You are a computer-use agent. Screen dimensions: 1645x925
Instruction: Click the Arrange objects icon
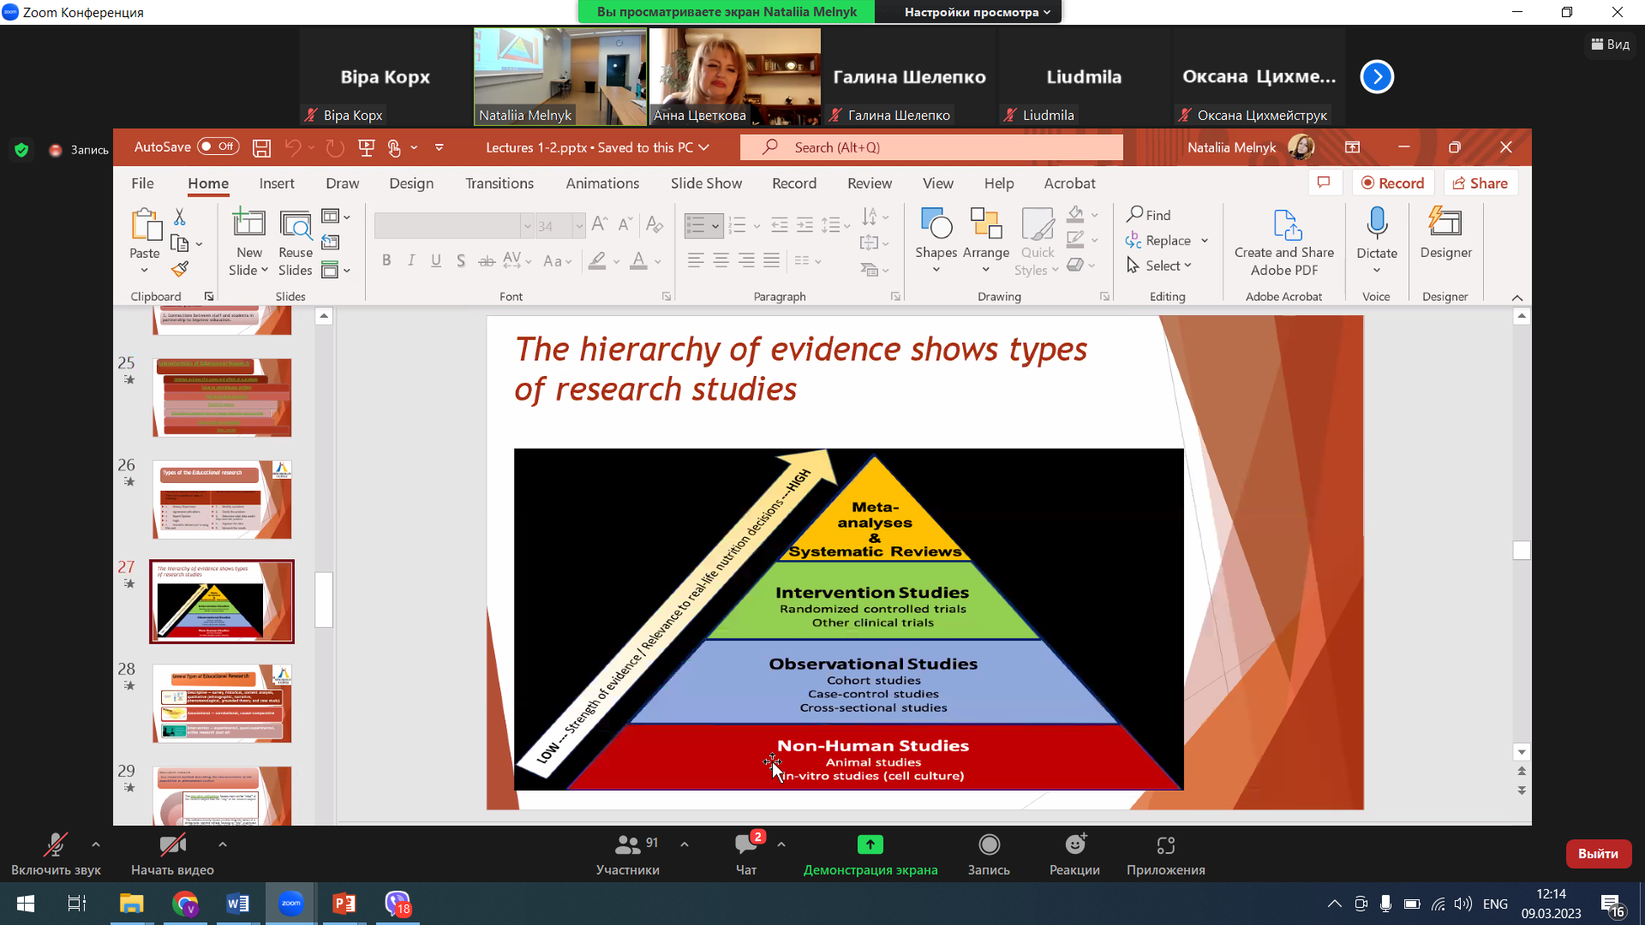coord(986,224)
